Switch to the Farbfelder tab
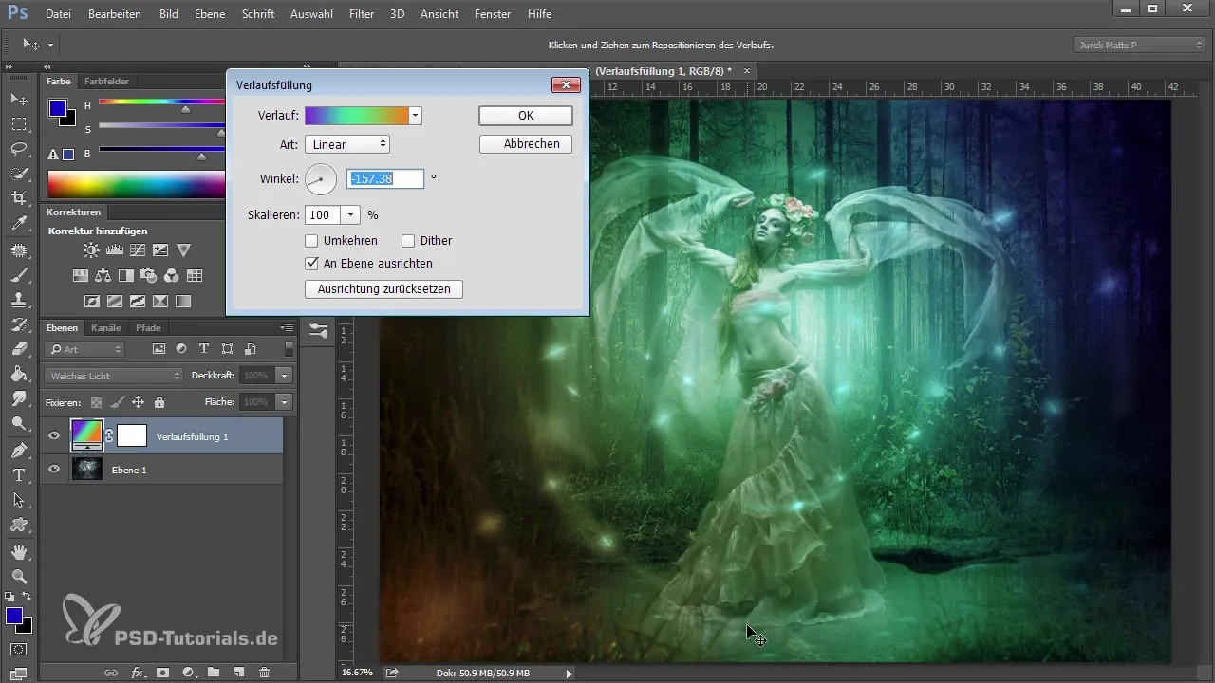 pyautogui.click(x=106, y=82)
